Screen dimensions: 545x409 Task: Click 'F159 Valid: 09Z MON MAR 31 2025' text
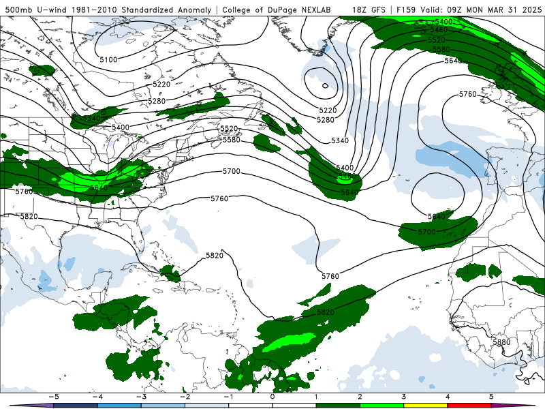point(469,10)
